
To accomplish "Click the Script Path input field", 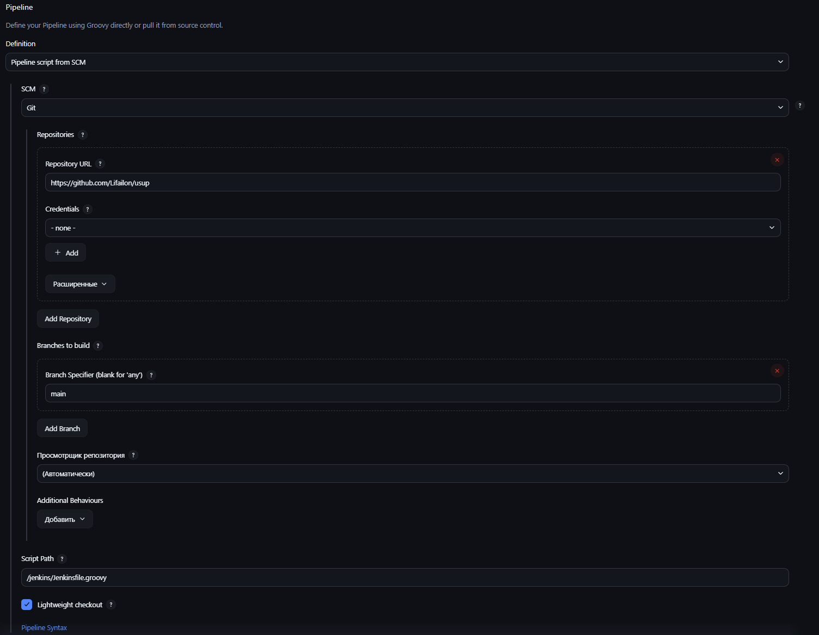I will [x=405, y=577].
